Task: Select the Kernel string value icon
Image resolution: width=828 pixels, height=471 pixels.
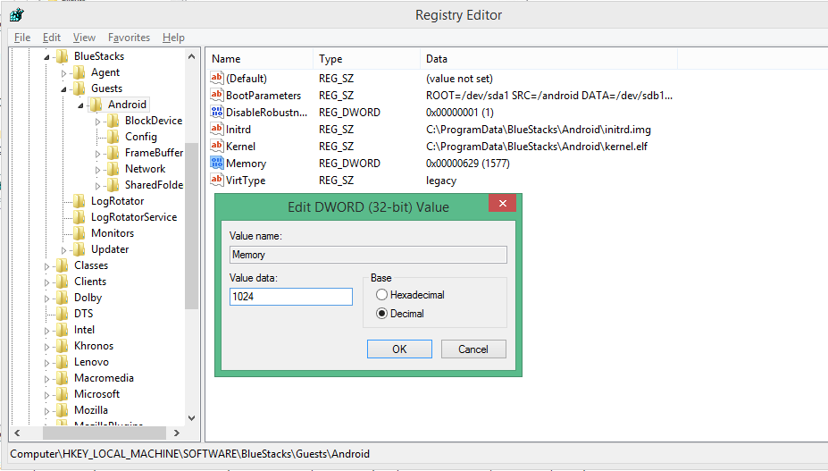Action: 216,146
